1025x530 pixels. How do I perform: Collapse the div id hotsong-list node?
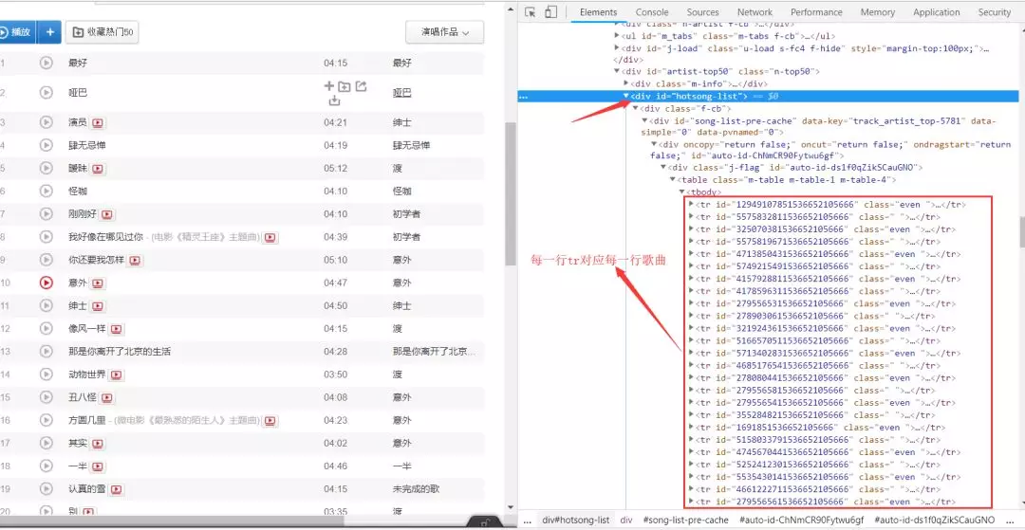(626, 96)
